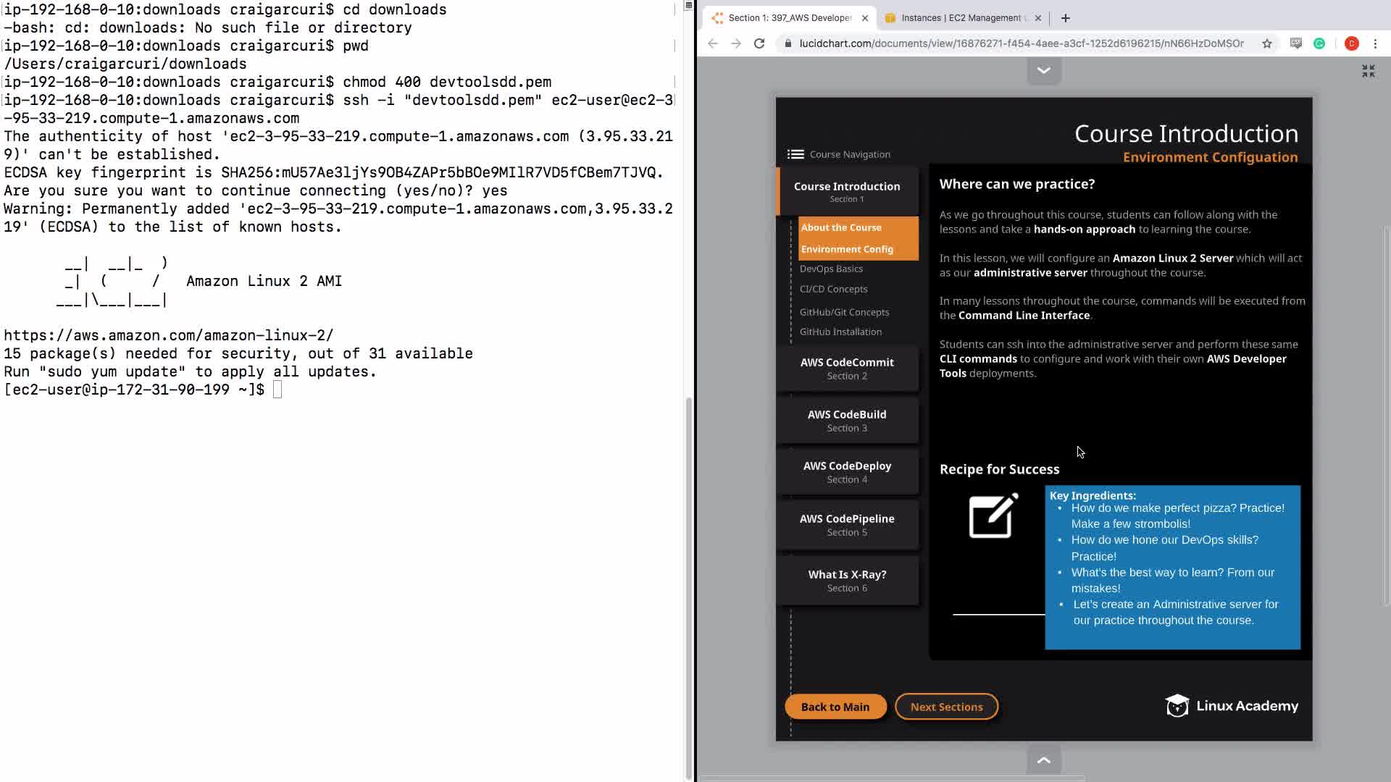1391x782 pixels.
Task: Click the pencil note icon
Action: tap(993, 516)
